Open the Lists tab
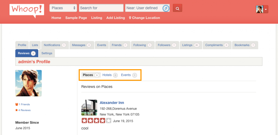The height and width of the screenshot is (135, 278). coord(35,45)
